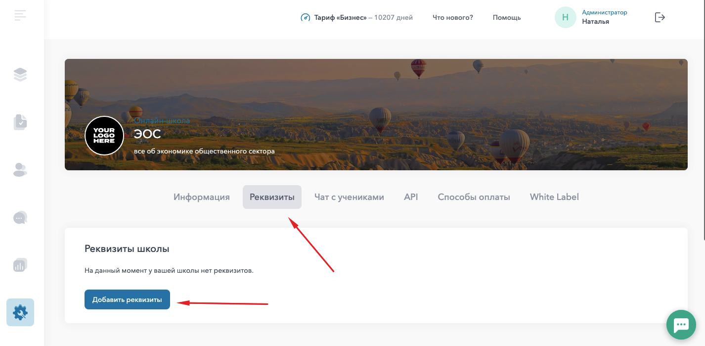This screenshot has height=346, width=705.
Task: Click the Реквизиты школы heading
Action: click(127, 248)
